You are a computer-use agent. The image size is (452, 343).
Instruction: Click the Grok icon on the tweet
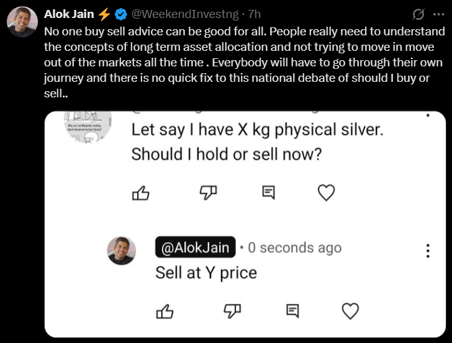[418, 14]
